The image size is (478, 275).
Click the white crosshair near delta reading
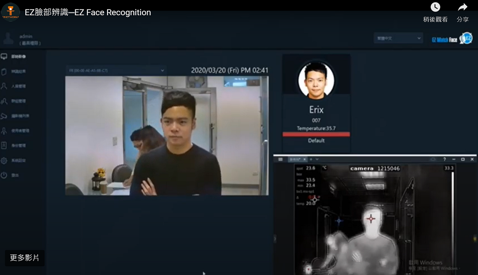315,200
